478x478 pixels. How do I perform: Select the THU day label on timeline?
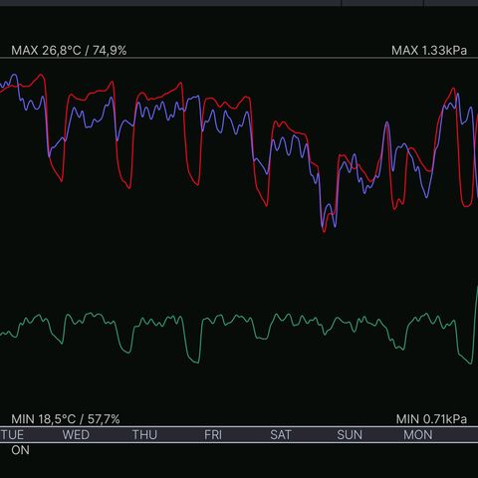point(144,435)
